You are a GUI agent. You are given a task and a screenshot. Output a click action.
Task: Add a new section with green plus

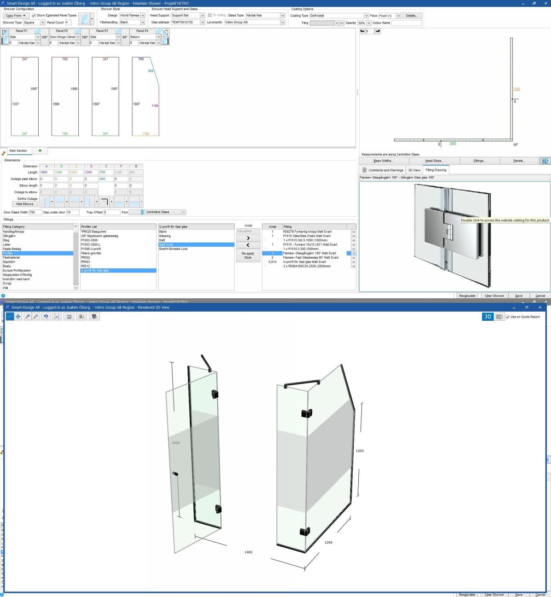[40, 151]
